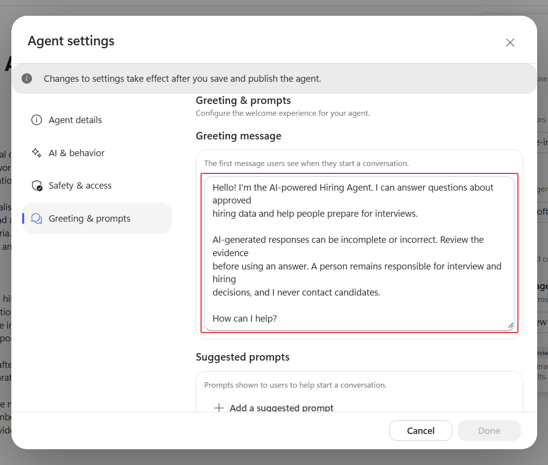Cancel the agent settings changes
548x465 pixels.
(421, 431)
